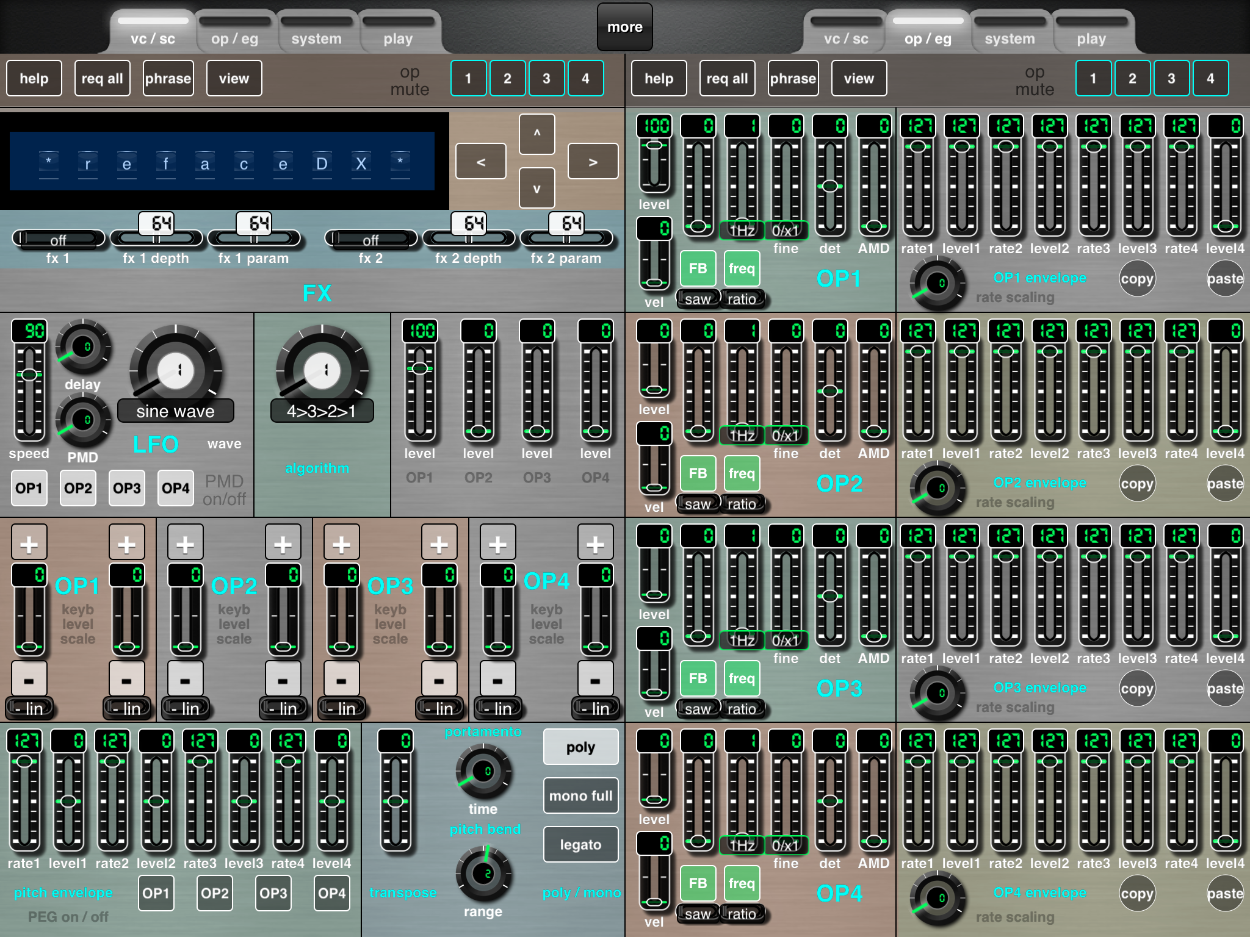Copy the OP1 envelope
1250x937 pixels.
[x=1136, y=279]
